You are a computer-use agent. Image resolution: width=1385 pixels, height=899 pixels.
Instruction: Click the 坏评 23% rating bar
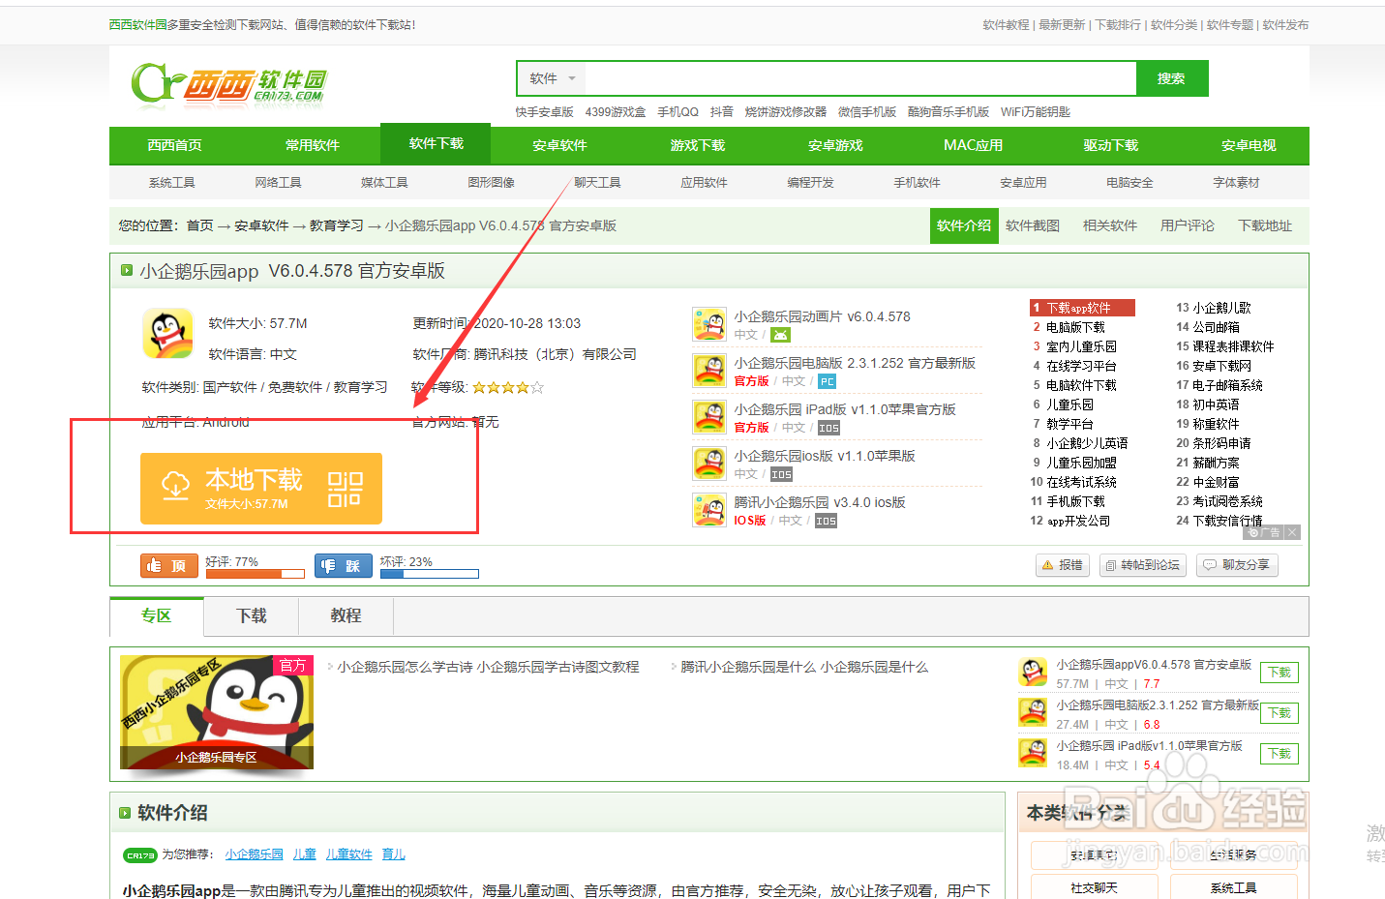click(430, 574)
